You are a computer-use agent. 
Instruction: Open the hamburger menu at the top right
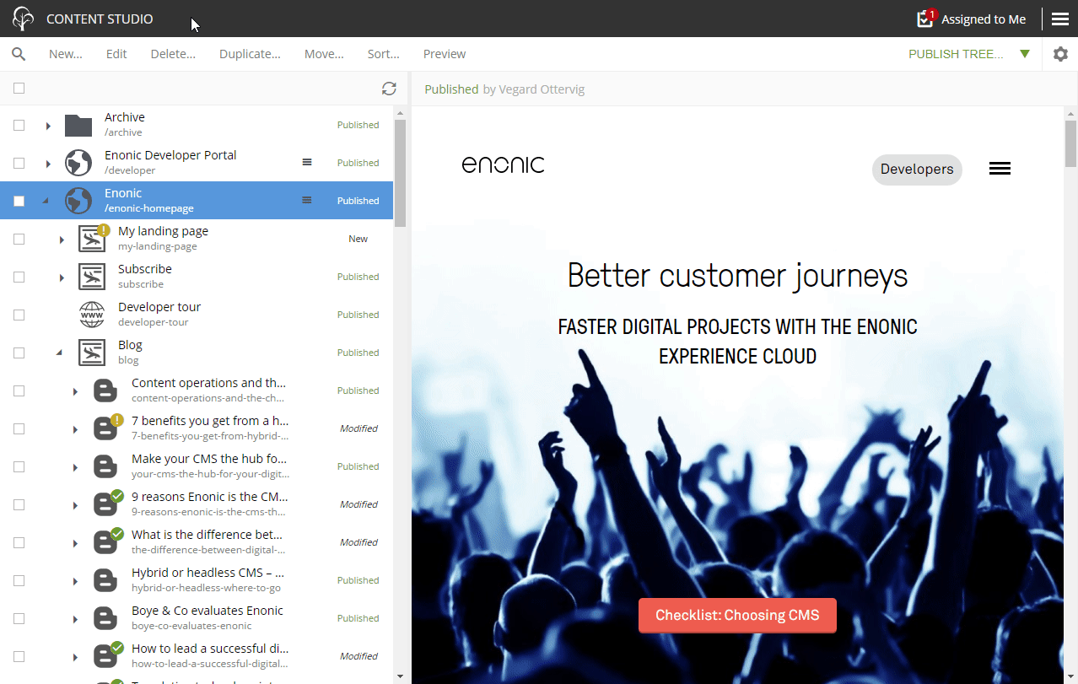point(1060,19)
